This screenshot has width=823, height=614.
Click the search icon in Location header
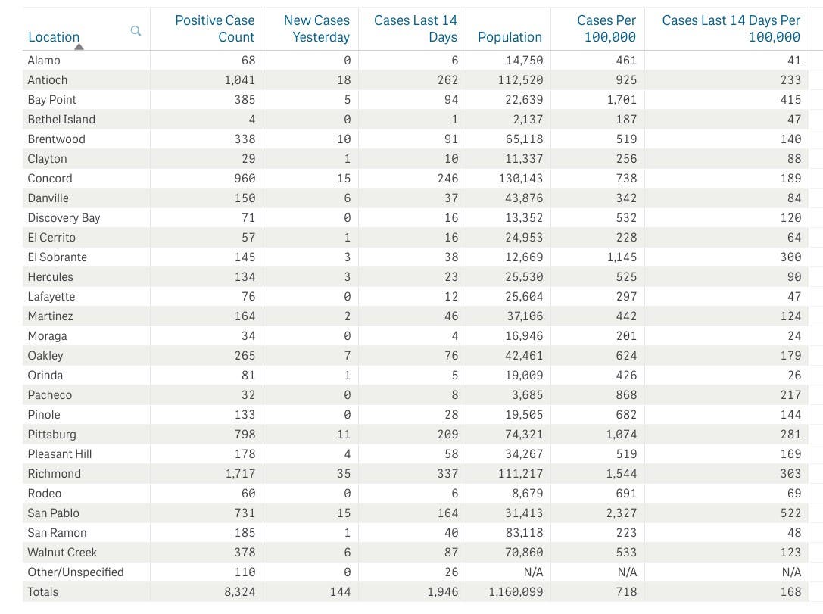(x=136, y=31)
